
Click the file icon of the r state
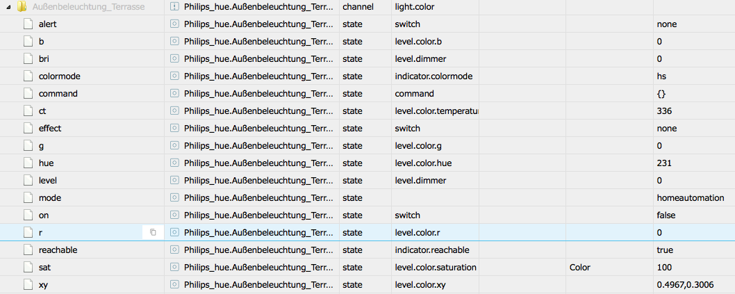pos(29,232)
